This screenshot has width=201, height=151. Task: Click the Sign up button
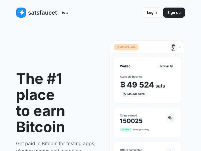coord(174,12)
